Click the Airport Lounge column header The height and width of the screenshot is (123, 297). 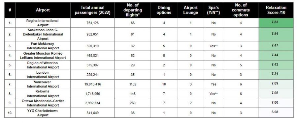190,10
